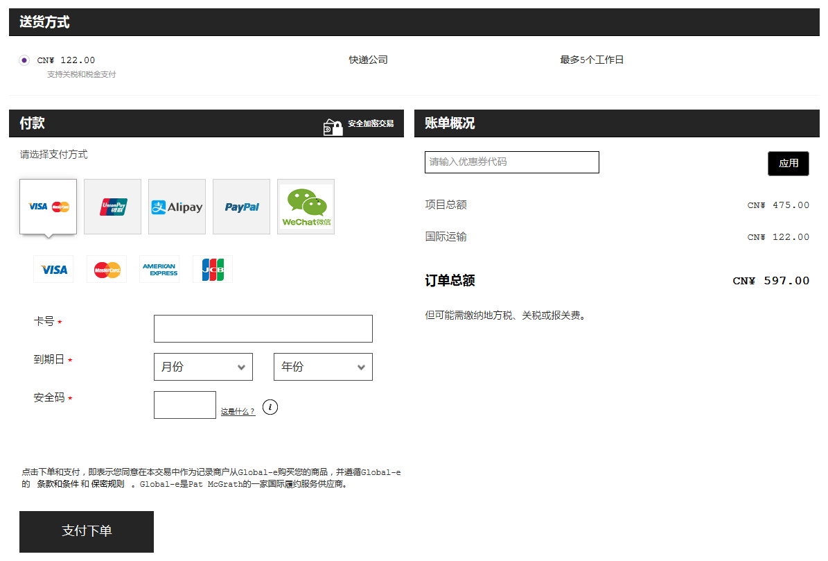Click the American Express card logo
Image resolution: width=828 pixels, height=561 pixels.
(x=159, y=269)
